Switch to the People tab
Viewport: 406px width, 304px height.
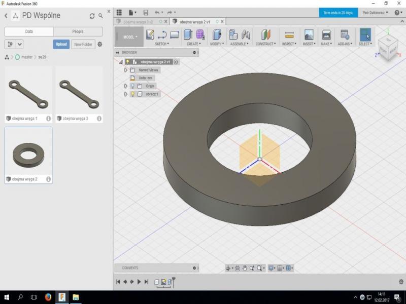coord(78,31)
